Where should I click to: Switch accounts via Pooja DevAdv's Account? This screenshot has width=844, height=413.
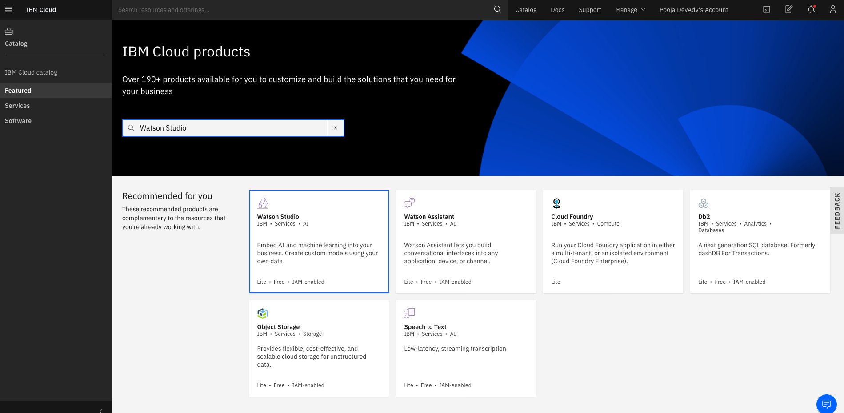point(694,10)
